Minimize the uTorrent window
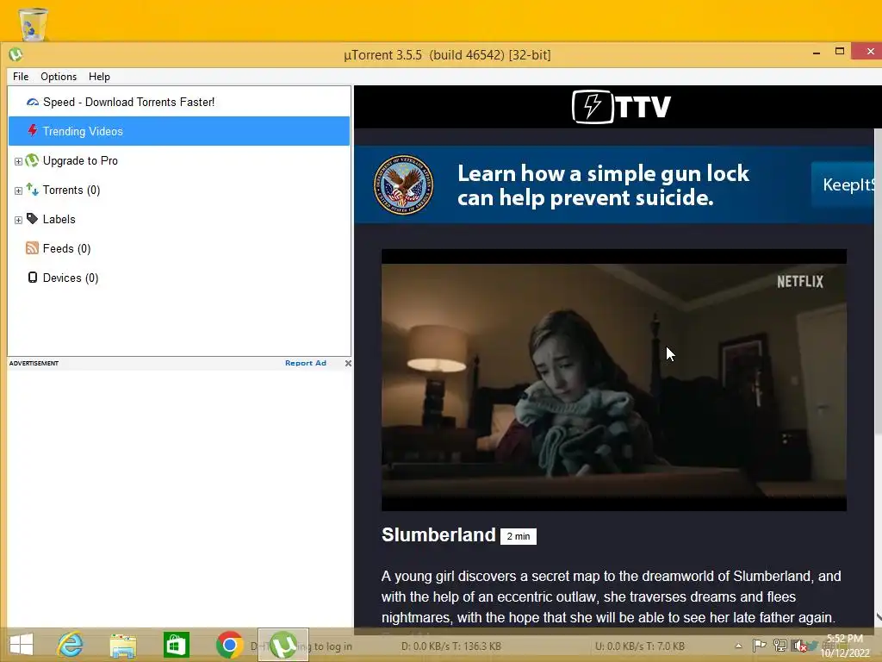 (817, 53)
